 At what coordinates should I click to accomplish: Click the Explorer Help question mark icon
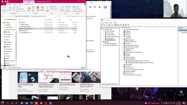coord(85,4)
